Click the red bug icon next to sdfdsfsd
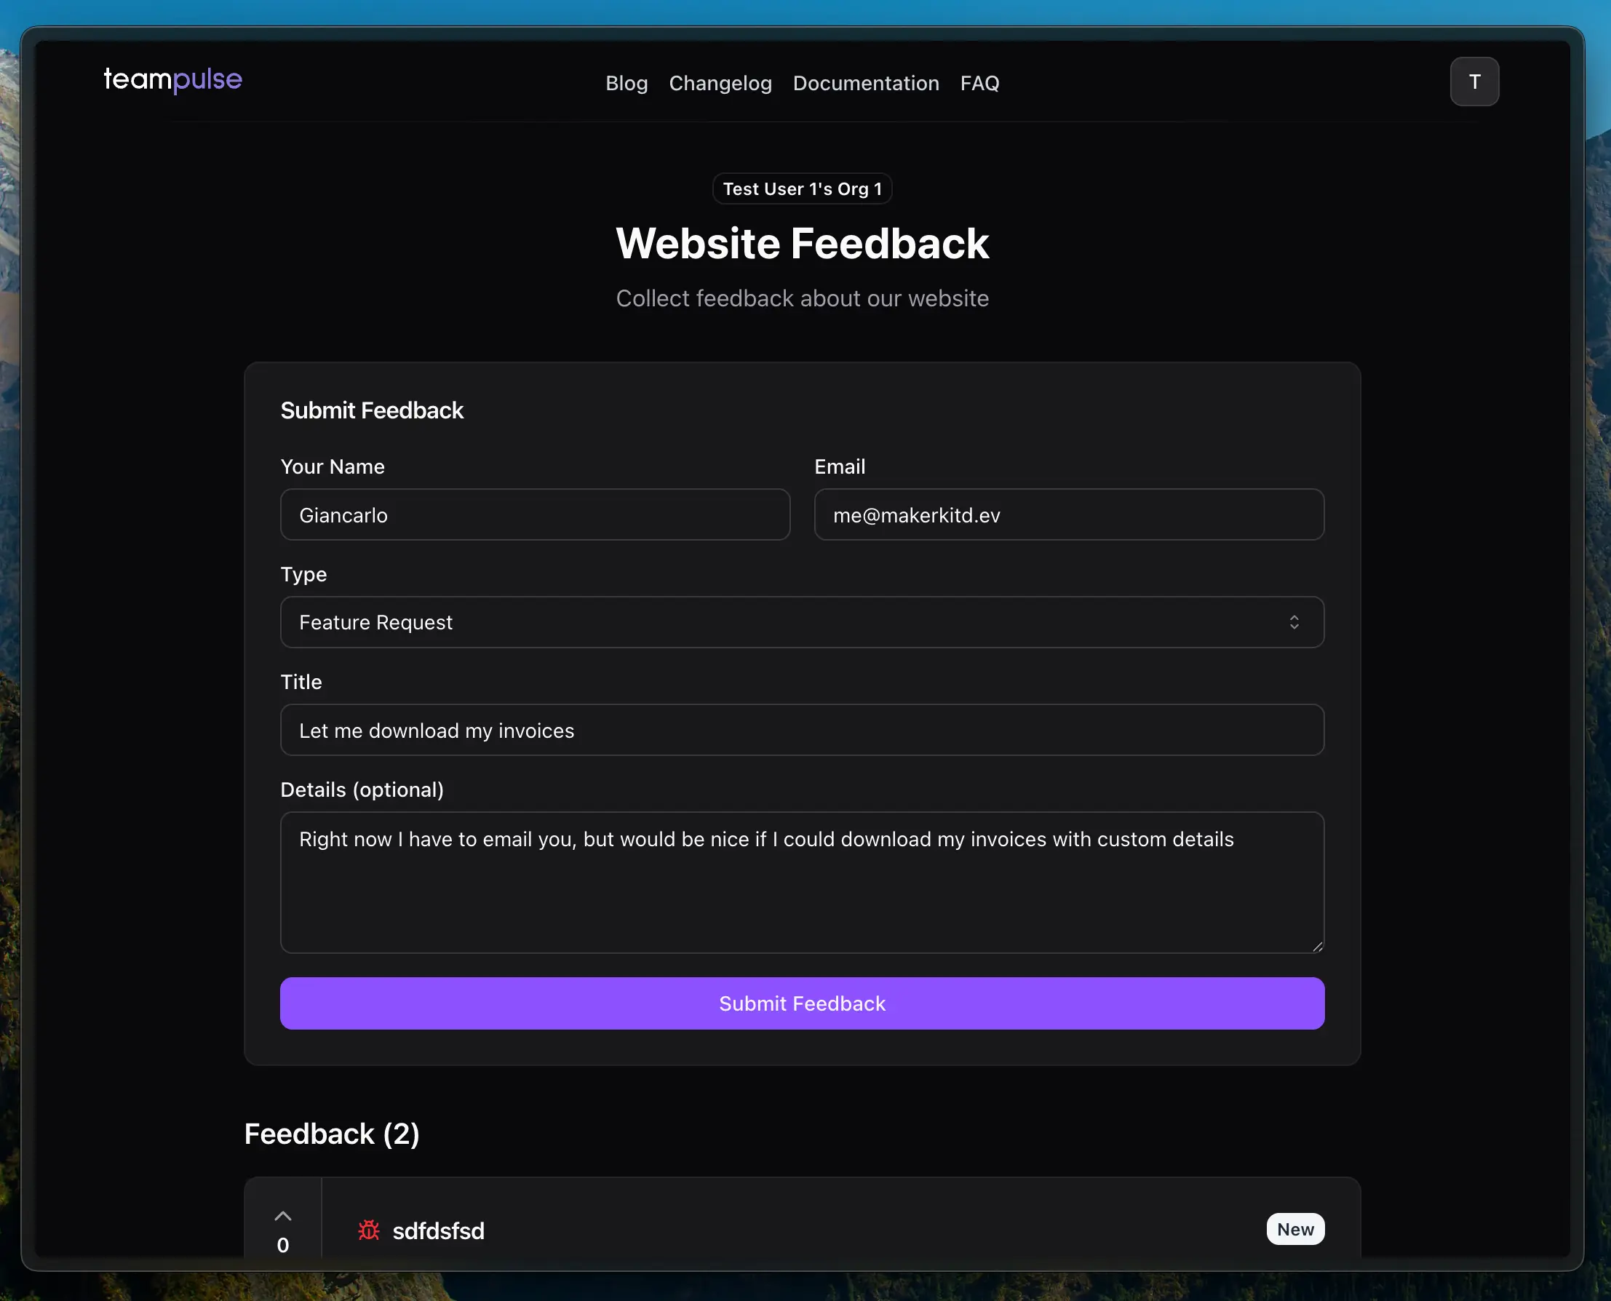 369,1230
